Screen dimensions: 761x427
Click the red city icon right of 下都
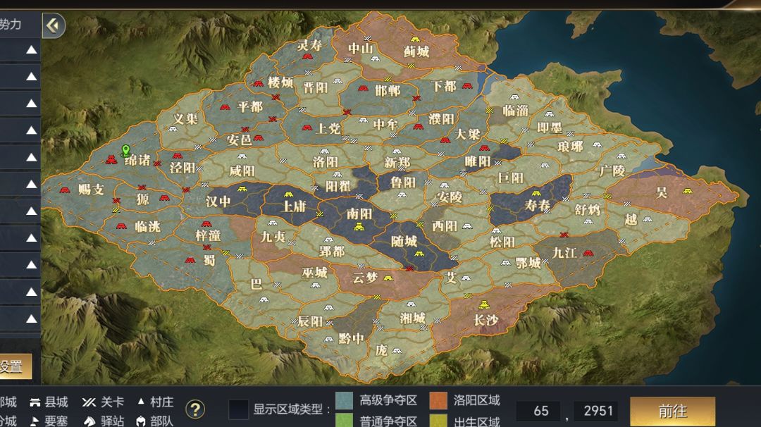point(467,86)
